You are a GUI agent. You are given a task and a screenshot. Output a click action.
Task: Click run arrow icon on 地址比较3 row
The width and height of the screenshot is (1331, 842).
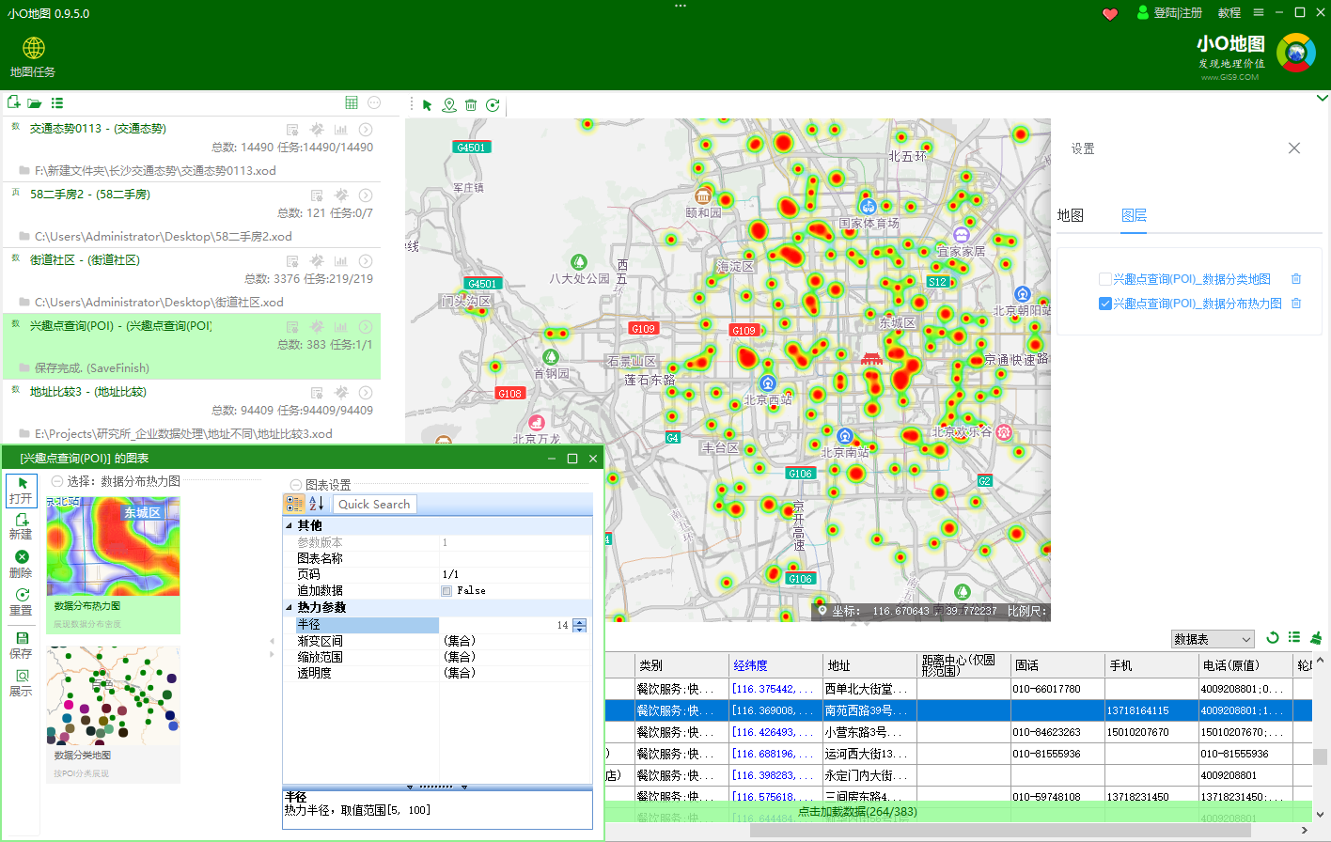click(366, 393)
